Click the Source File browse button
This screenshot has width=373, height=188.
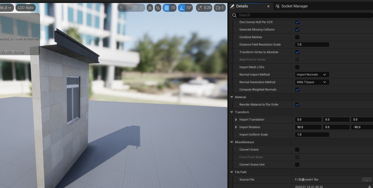[367, 179]
